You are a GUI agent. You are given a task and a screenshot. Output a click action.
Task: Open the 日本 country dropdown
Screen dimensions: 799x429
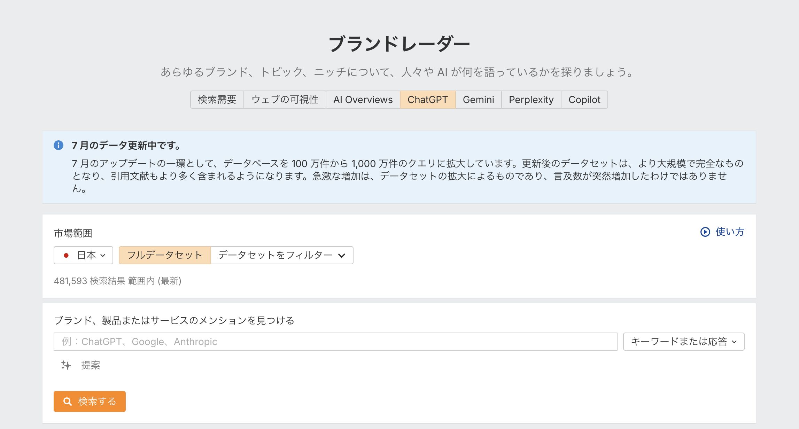pos(84,255)
